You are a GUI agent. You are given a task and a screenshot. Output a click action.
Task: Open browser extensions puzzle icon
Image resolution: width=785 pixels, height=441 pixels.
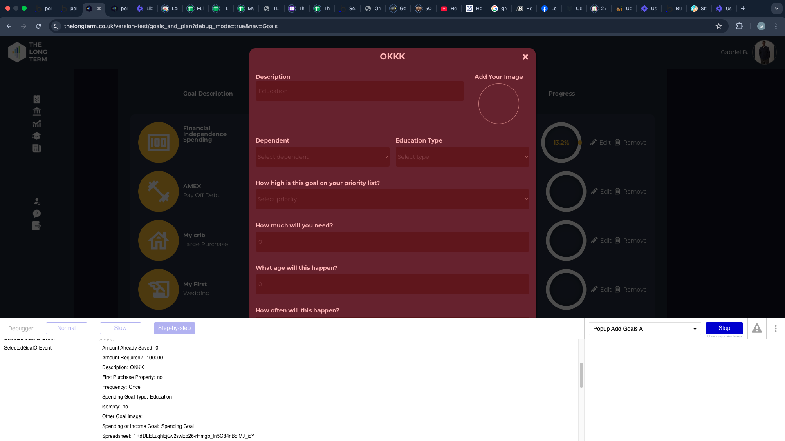coord(739,26)
